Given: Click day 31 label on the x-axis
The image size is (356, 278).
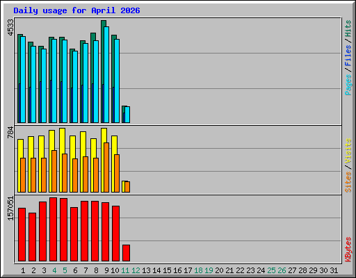Looking at the screenshot, I should point(334,270).
